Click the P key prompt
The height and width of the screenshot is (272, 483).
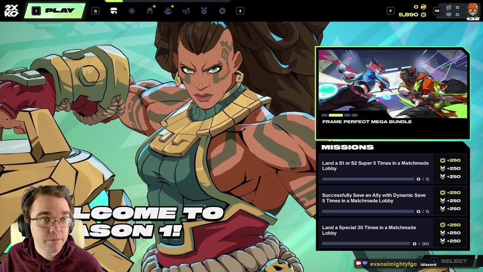[x=391, y=11]
